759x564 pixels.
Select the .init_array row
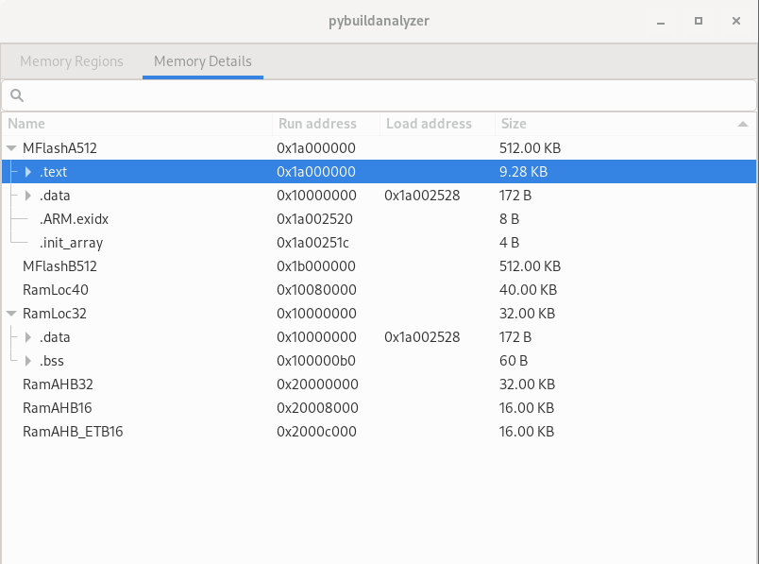pyautogui.click(x=379, y=243)
